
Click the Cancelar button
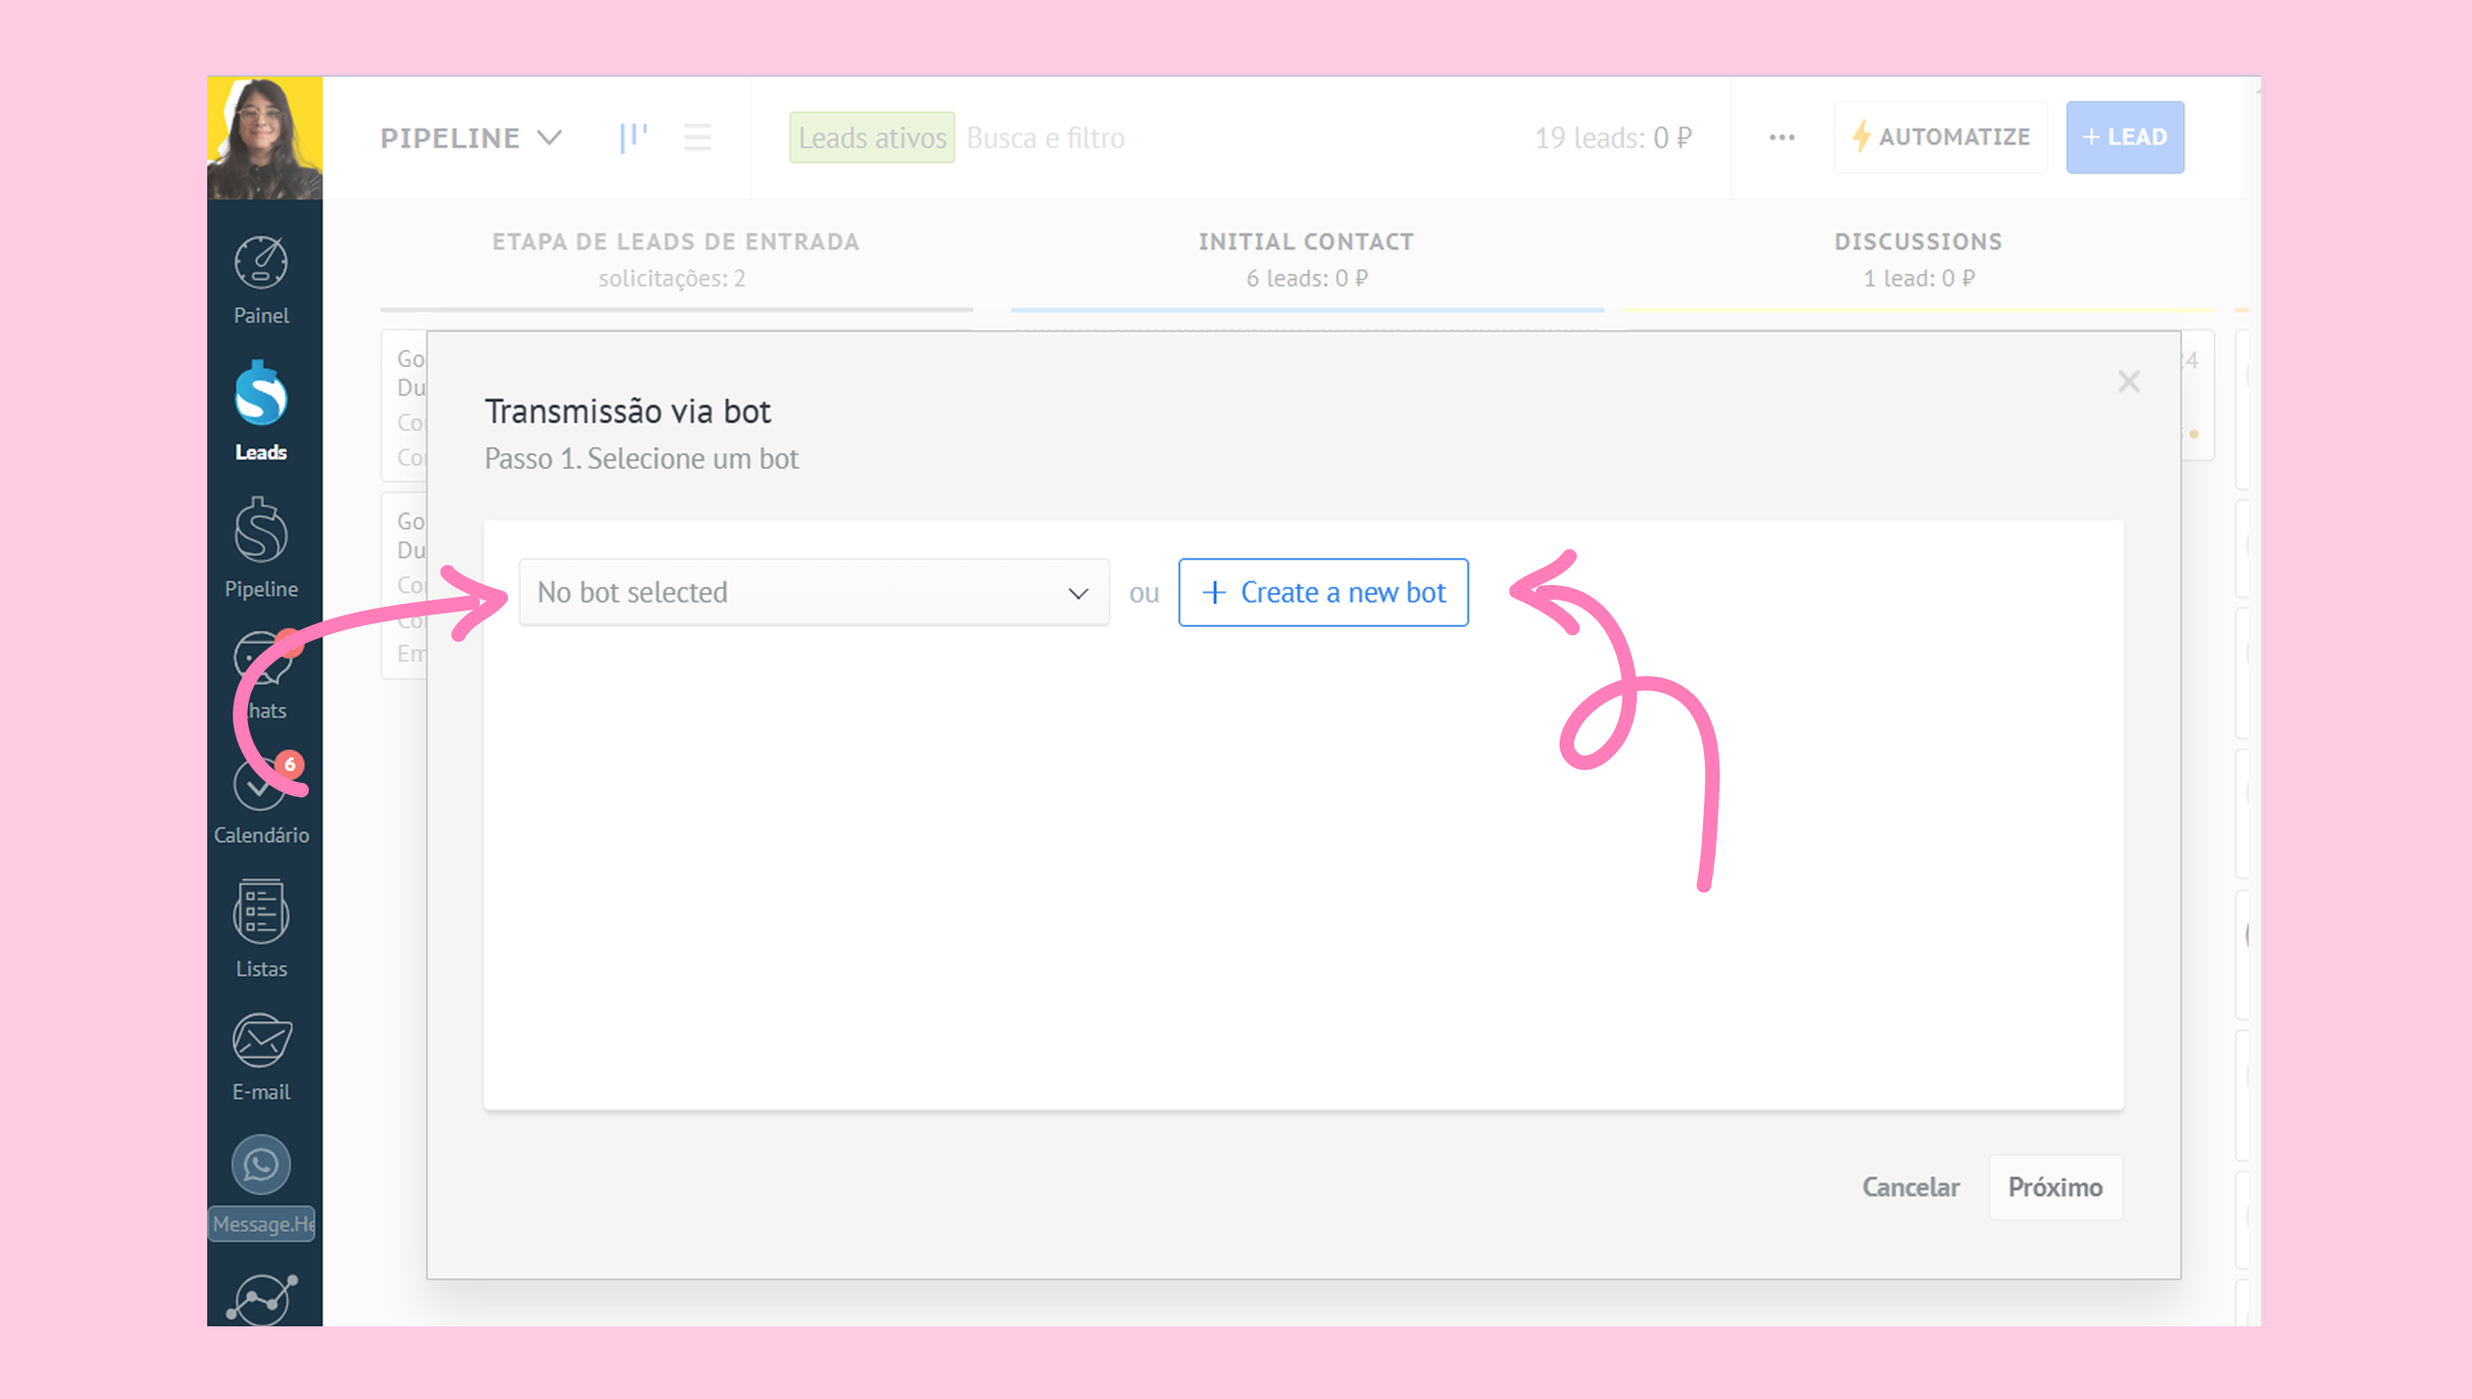click(1910, 1186)
